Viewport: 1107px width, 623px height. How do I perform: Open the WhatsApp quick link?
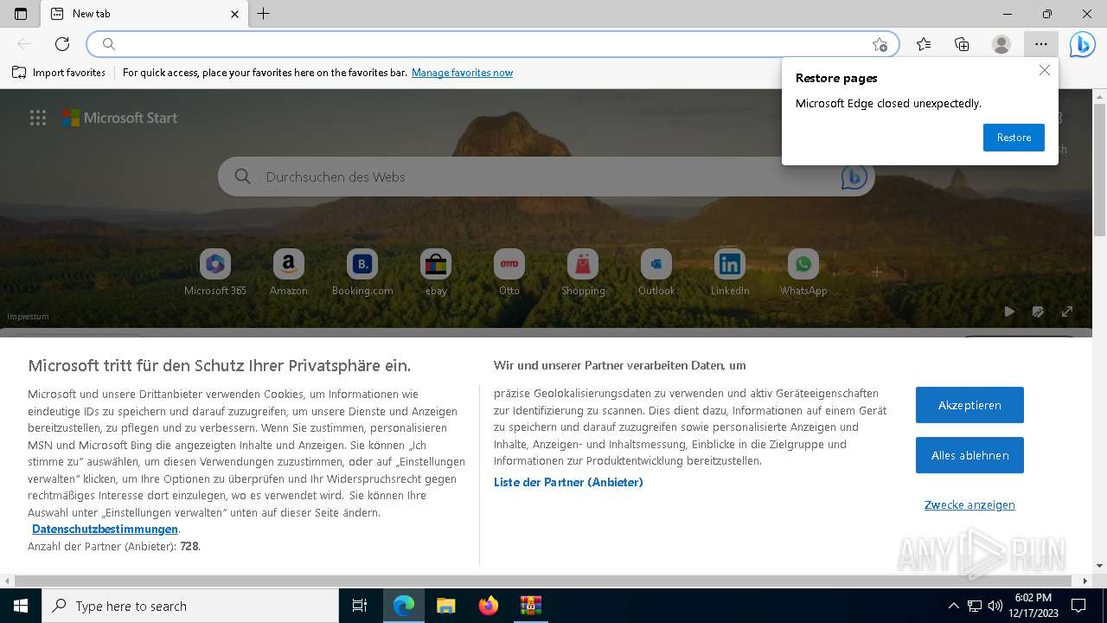coord(803,273)
